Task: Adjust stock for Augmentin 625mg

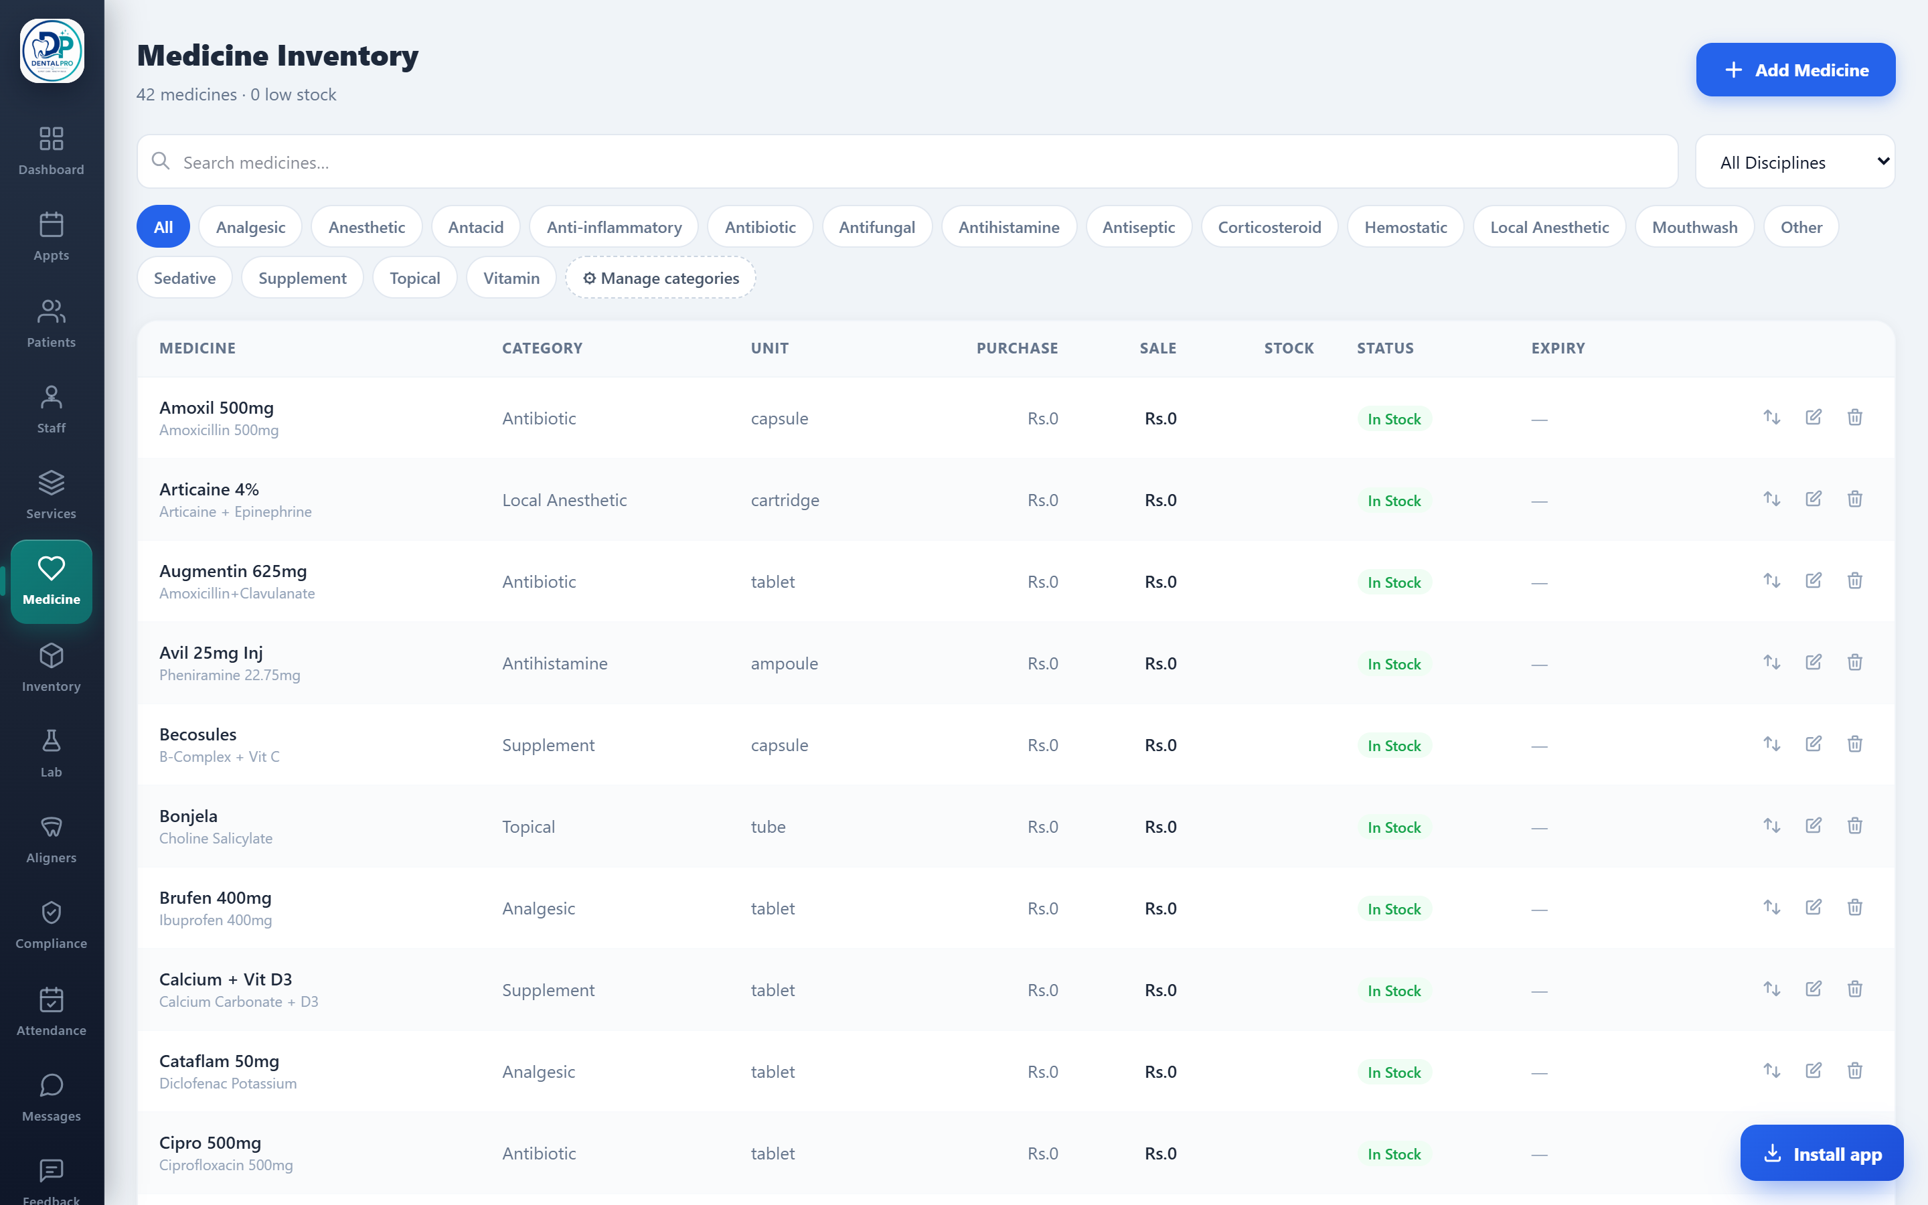Action: [1771, 580]
